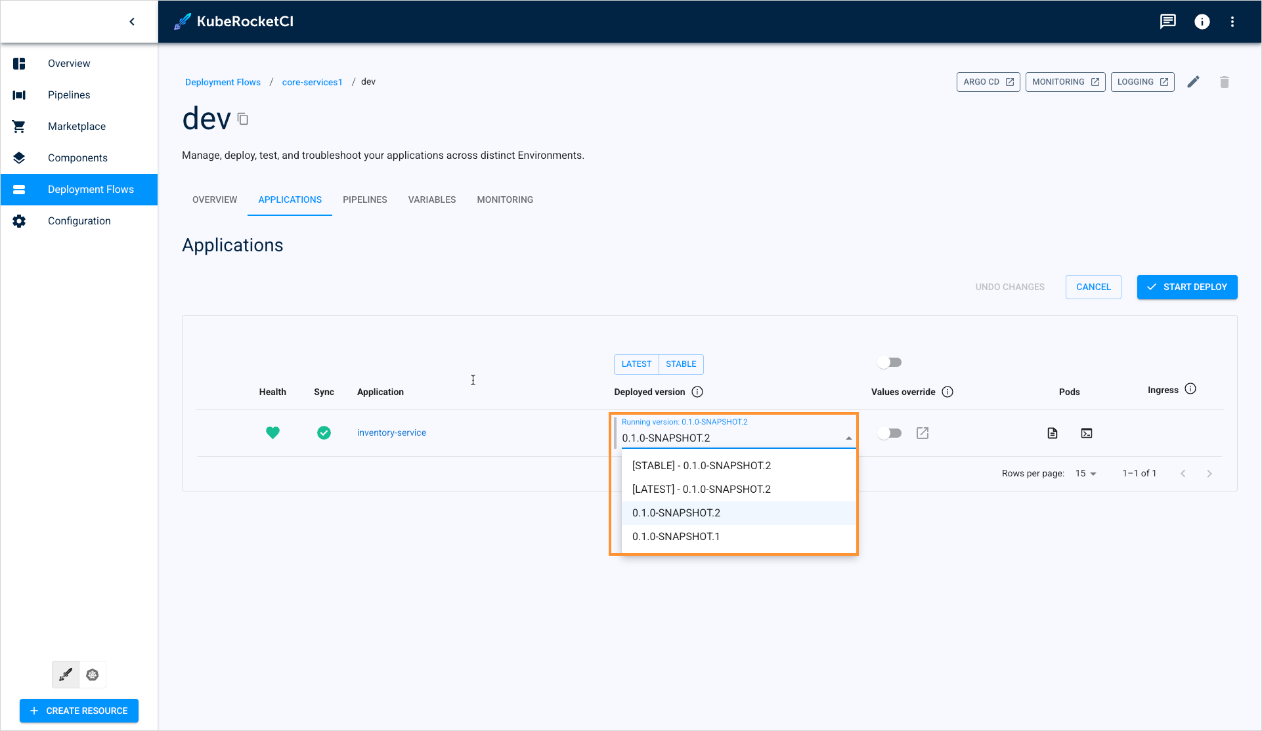
Task: Copy the dev name icon
Action: [x=243, y=119]
